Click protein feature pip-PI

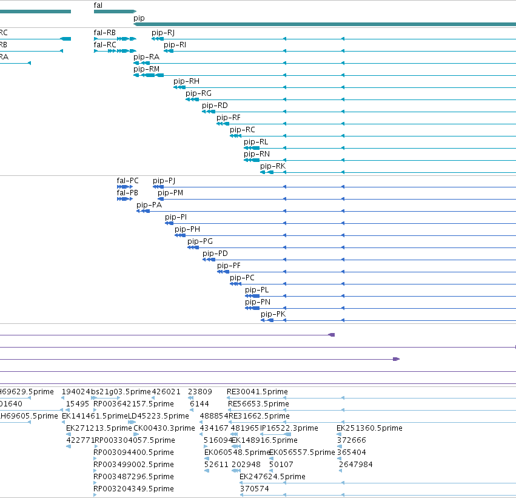coord(176,217)
